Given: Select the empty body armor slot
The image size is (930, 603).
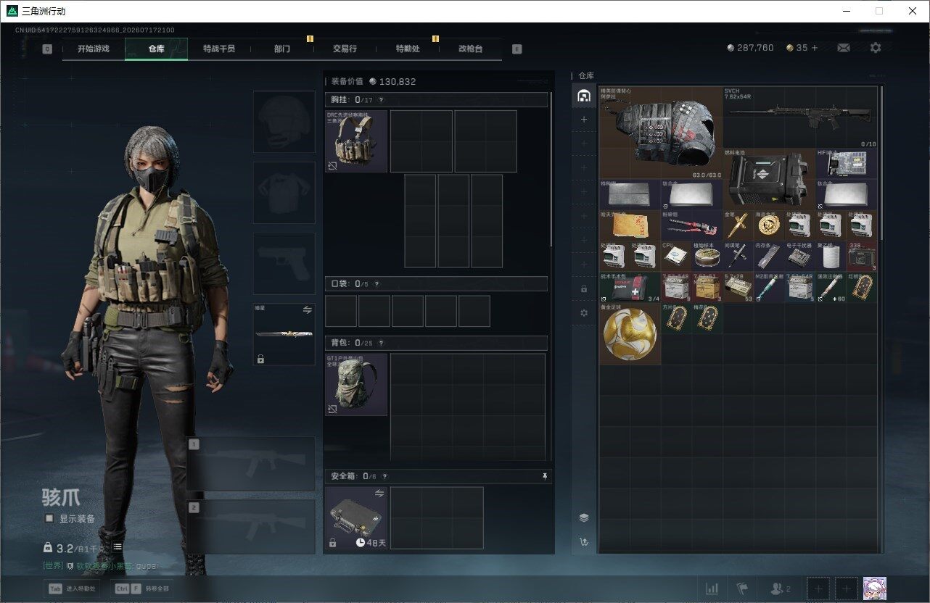Looking at the screenshot, I should pos(284,193).
